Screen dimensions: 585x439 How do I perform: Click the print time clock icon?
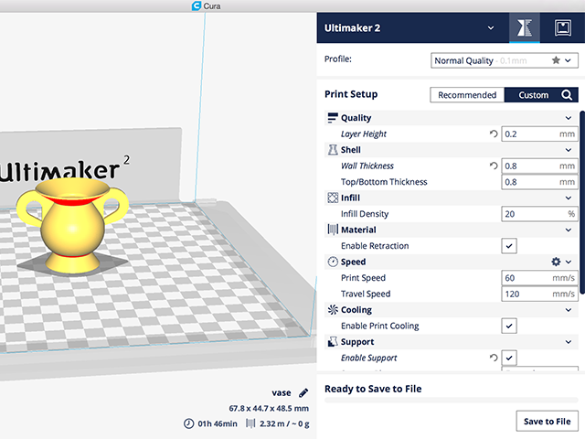point(189,423)
